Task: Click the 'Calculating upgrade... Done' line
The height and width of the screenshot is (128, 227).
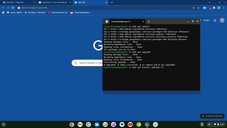Action: pos(119,62)
